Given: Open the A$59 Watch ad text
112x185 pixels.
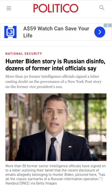Looking at the screenshot, I should [56, 32].
